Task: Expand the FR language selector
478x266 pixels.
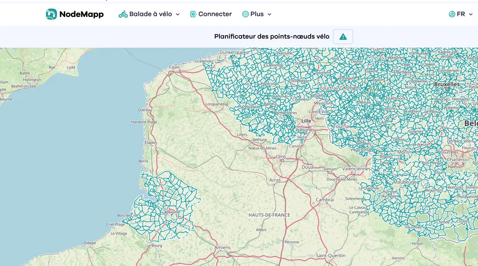Action: pos(471,14)
